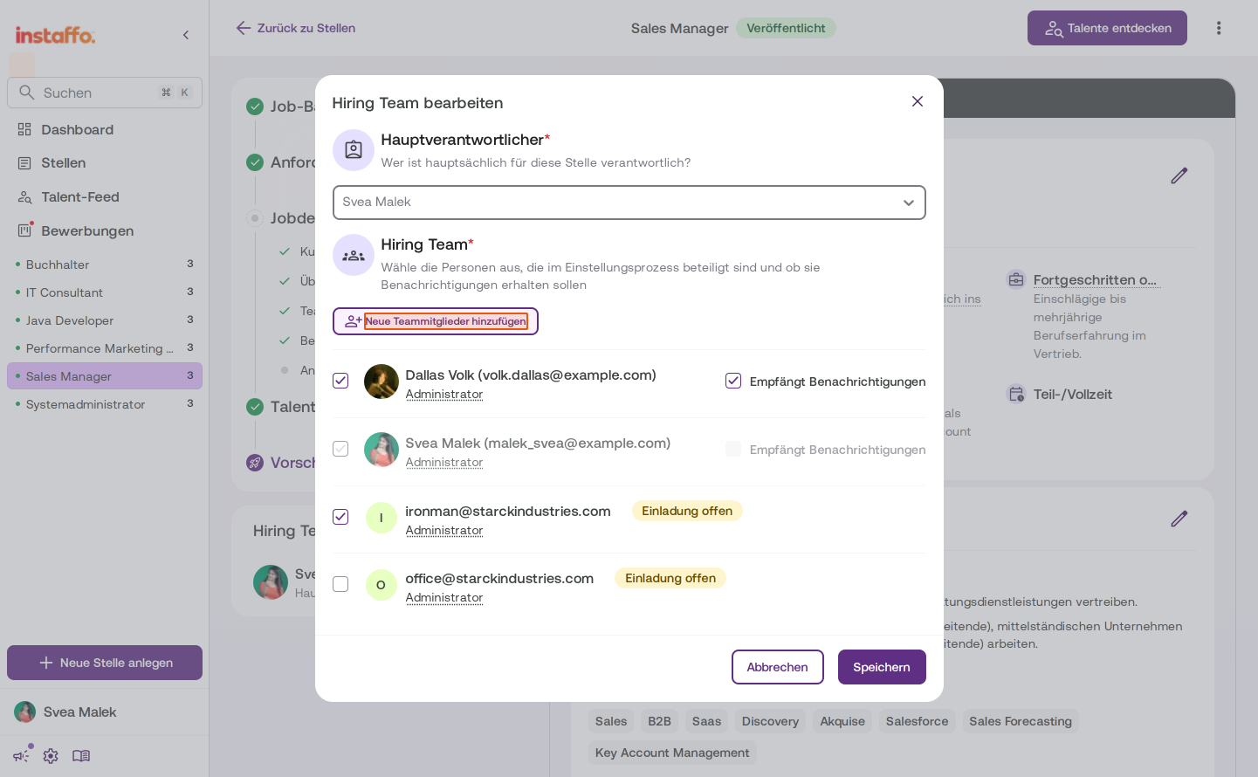Viewport: 1258px width, 777px height.
Task: Open the Hauptverantwortlicher dropdown showing Svea Malek
Action: 629,203
